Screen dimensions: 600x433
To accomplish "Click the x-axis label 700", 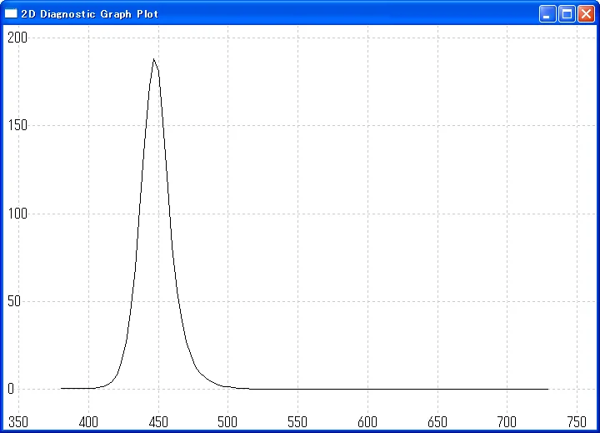I will [x=507, y=422].
